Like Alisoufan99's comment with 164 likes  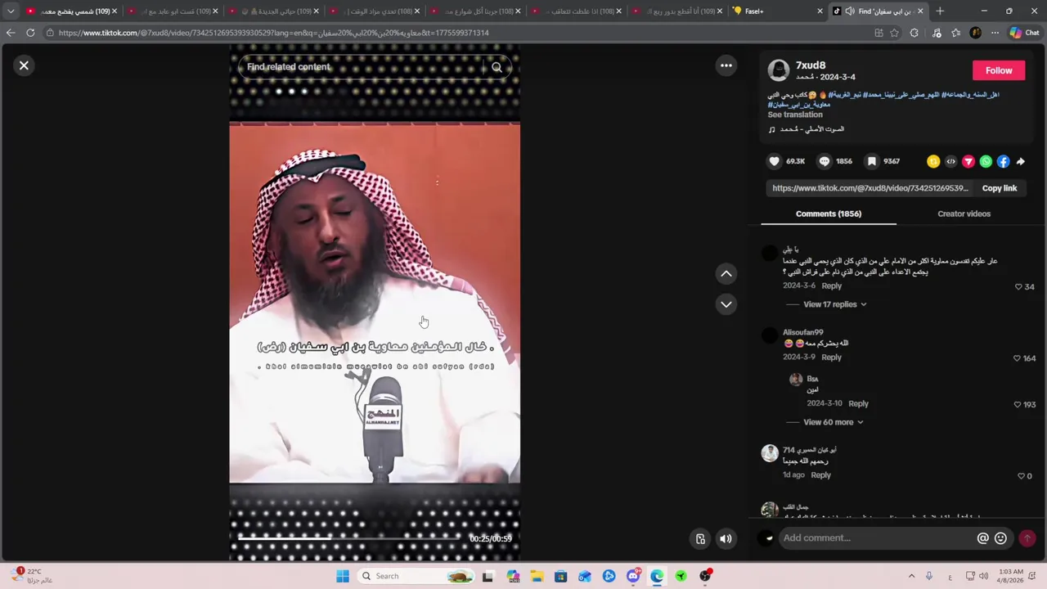pyautogui.click(x=1017, y=358)
